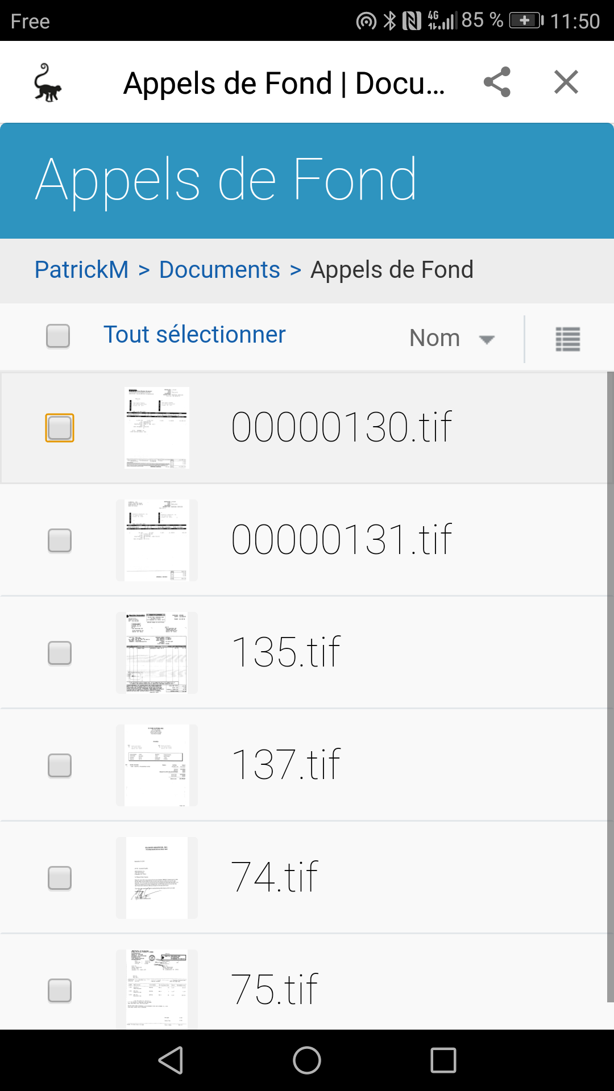Choose the 74.tif file name
Screen dimensions: 614x1091
[x=275, y=877]
